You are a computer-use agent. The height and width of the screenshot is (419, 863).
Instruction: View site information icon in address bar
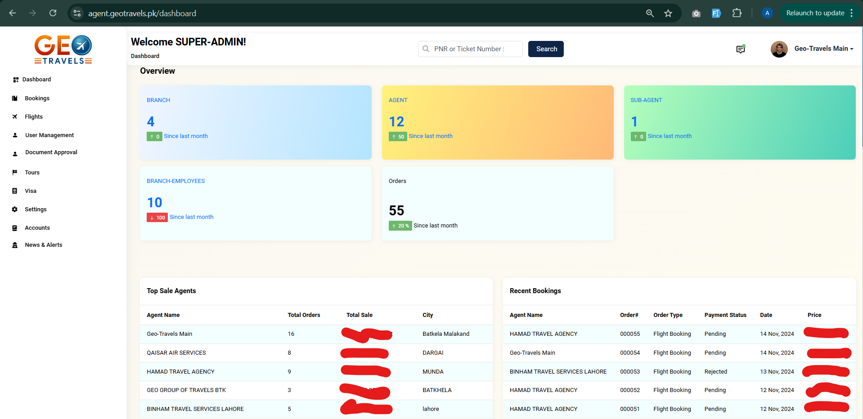pyautogui.click(x=77, y=13)
